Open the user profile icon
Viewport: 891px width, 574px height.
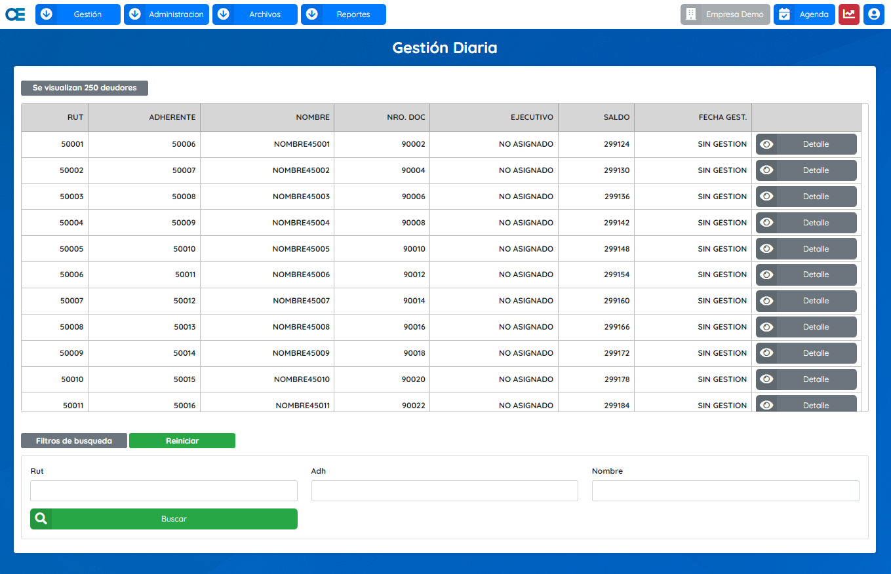coord(873,14)
